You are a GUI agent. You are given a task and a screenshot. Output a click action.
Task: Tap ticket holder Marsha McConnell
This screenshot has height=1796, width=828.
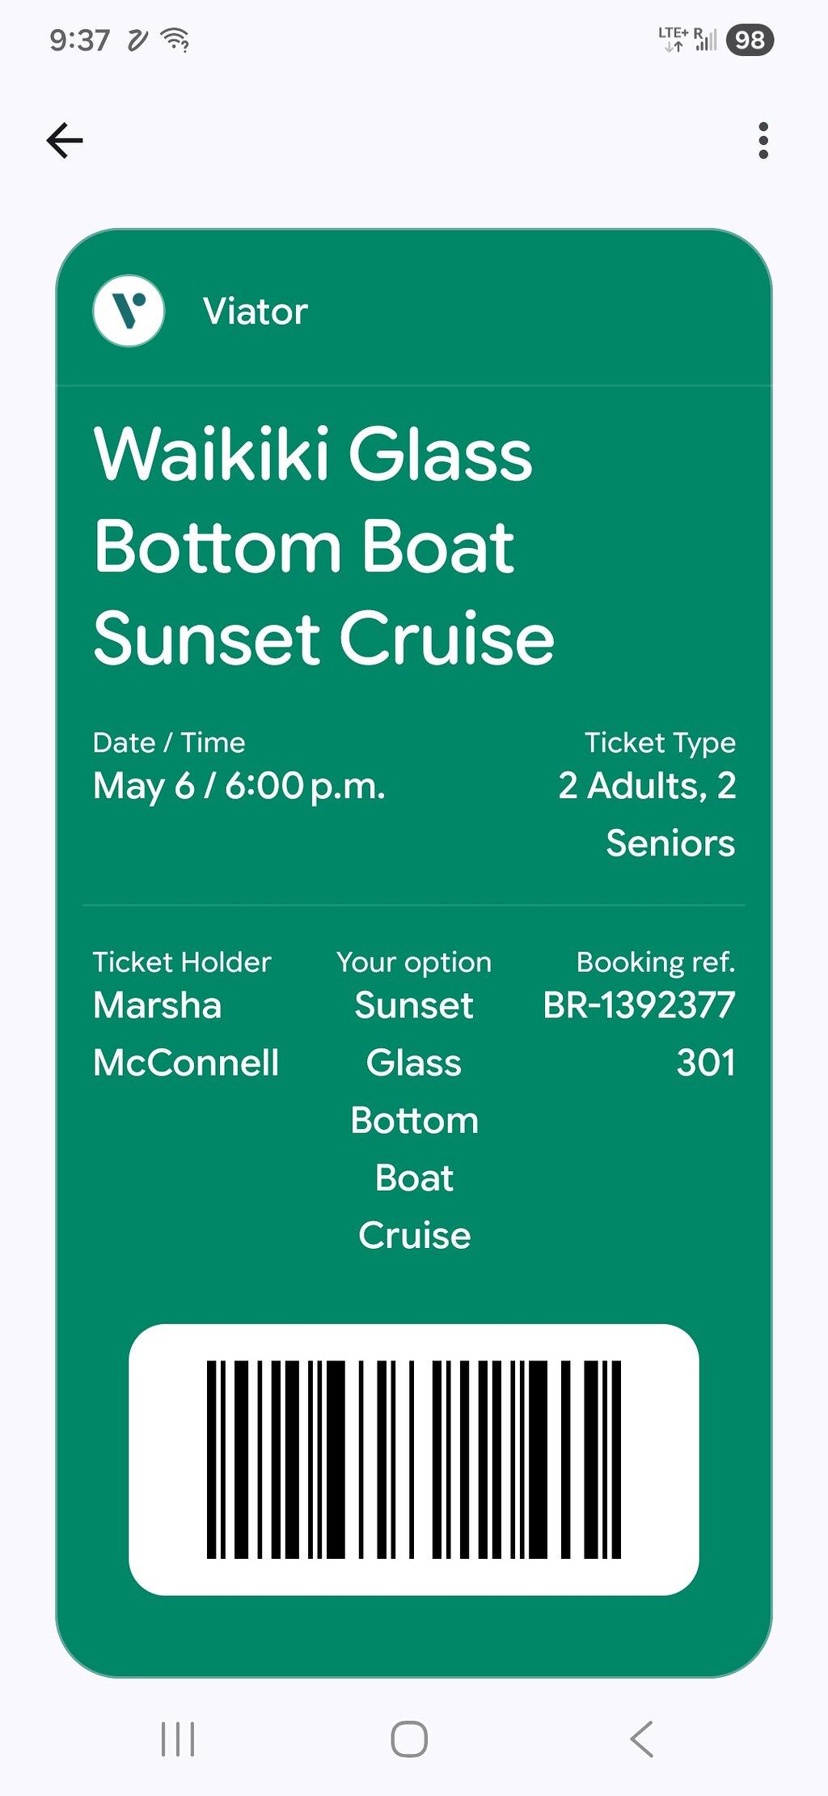pos(186,1034)
